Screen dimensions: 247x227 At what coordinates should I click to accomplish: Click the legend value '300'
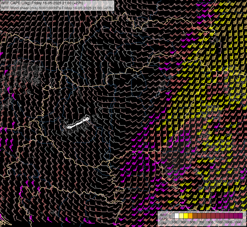pyautogui.click(x=183, y=222)
